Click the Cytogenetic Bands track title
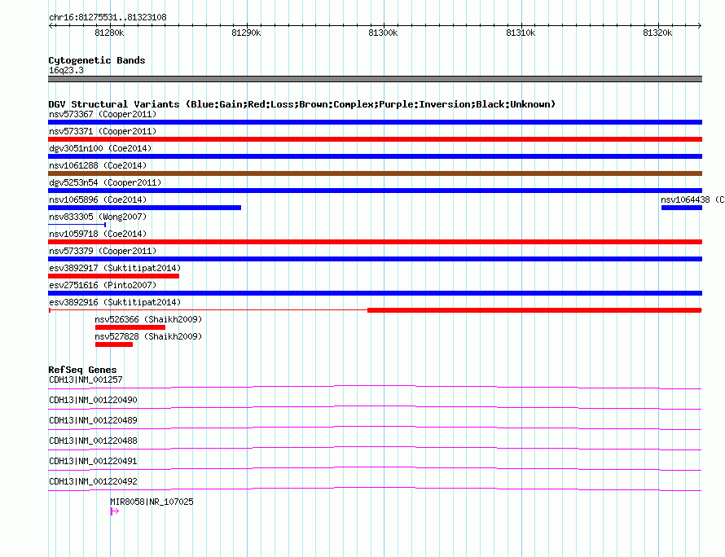Screen dimensions: 725x557 [97, 60]
